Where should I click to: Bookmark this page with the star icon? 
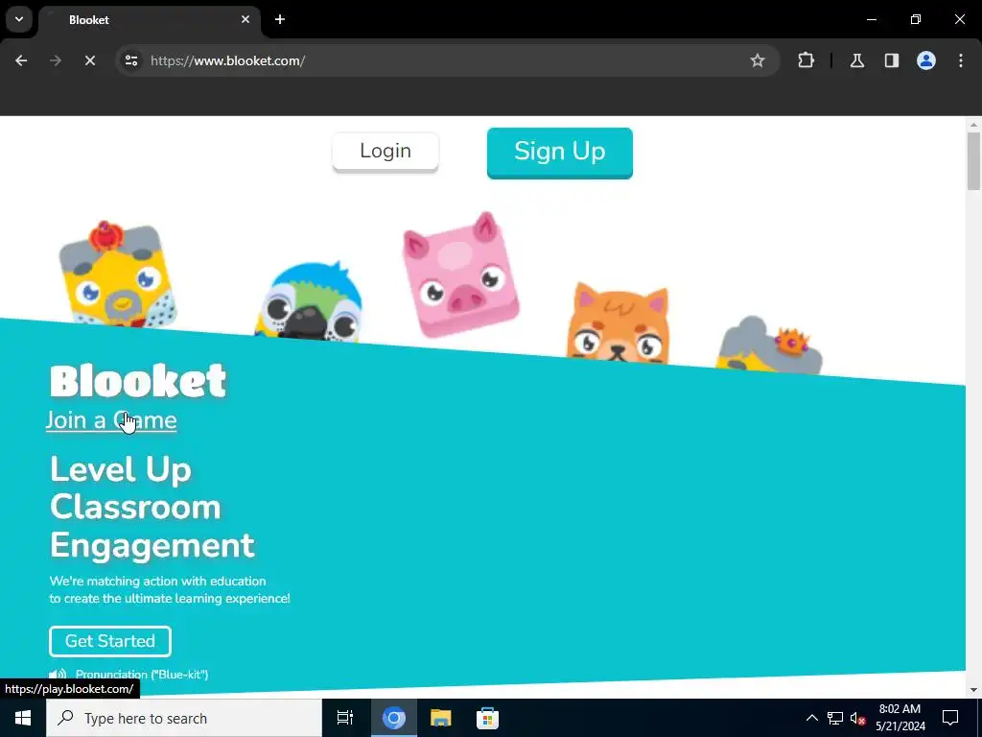coord(758,60)
